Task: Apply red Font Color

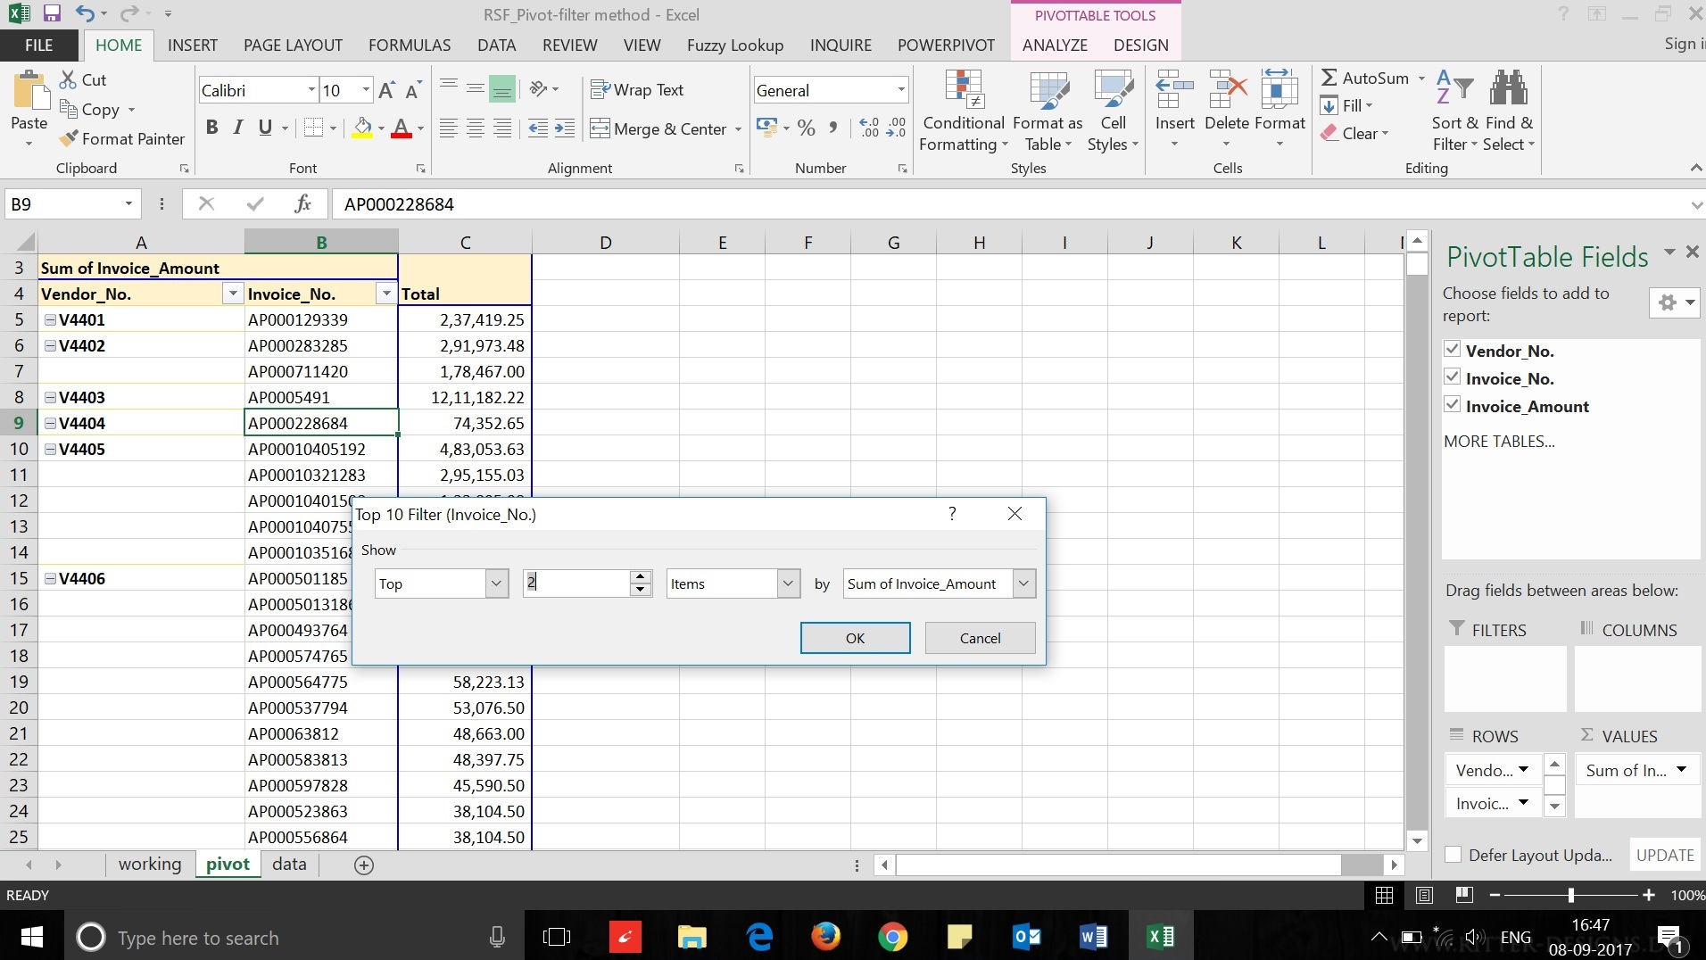Action: (402, 128)
